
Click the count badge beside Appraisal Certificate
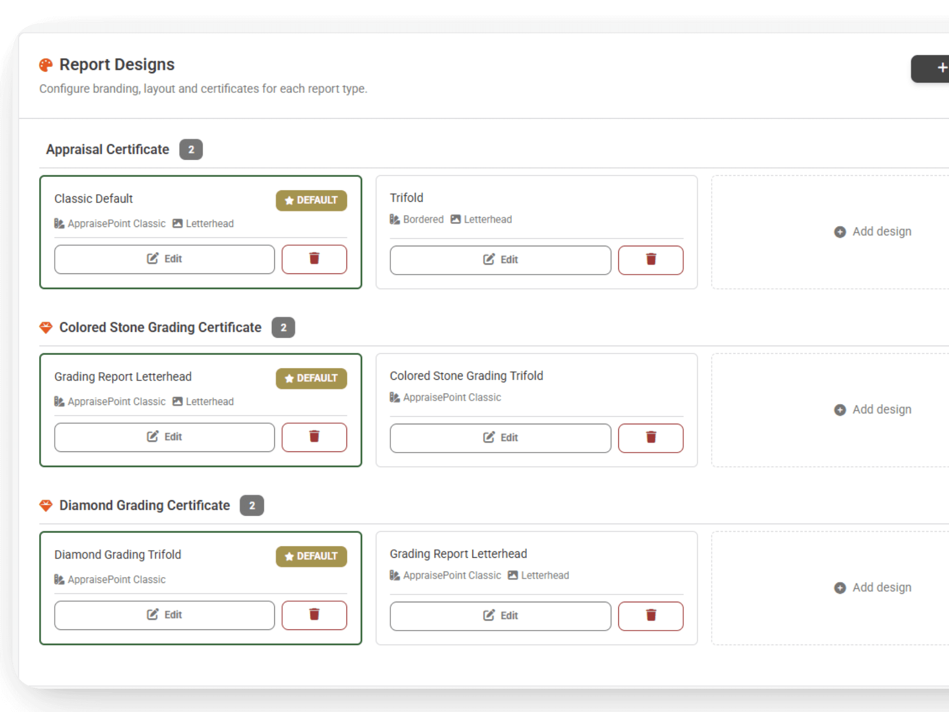pyautogui.click(x=191, y=149)
